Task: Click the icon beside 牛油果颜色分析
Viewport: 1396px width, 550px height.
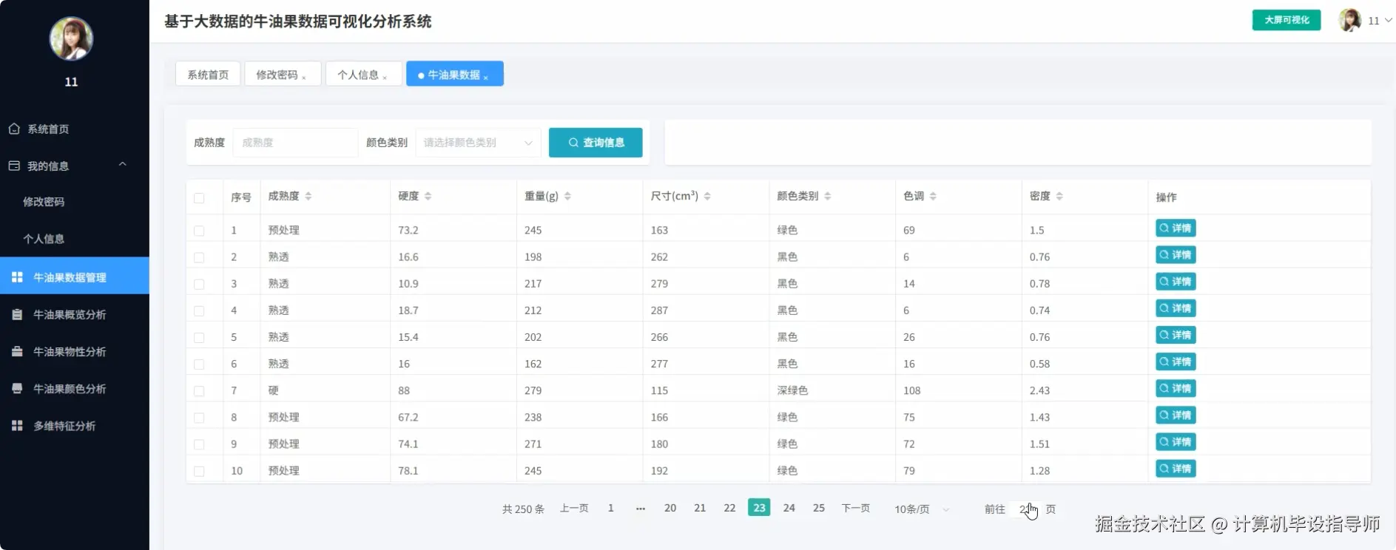Action: [x=17, y=388]
